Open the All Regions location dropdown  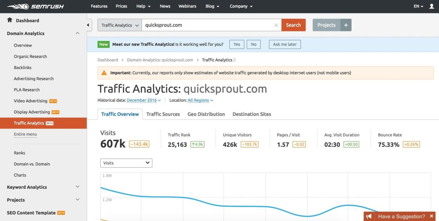click(x=200, y=100)
